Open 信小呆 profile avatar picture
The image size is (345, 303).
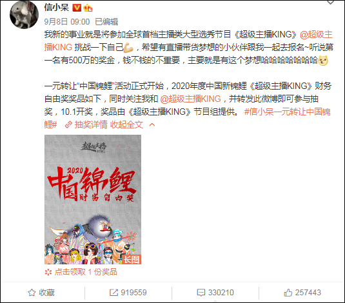click(25, 14)
